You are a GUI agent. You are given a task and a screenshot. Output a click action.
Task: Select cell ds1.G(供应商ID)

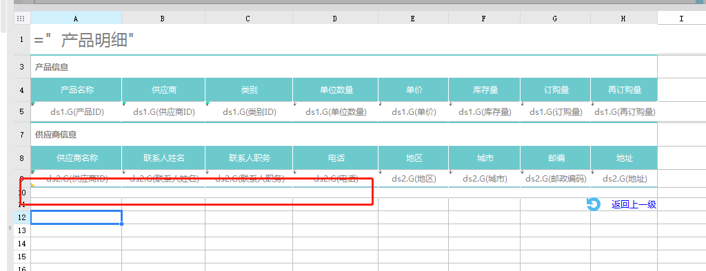[x=163, y=112]
